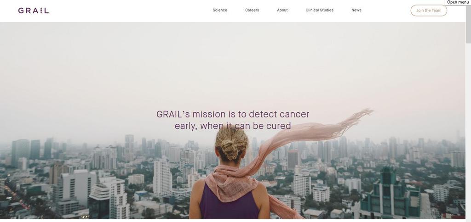Go to the Careers section

click(252, 10)
